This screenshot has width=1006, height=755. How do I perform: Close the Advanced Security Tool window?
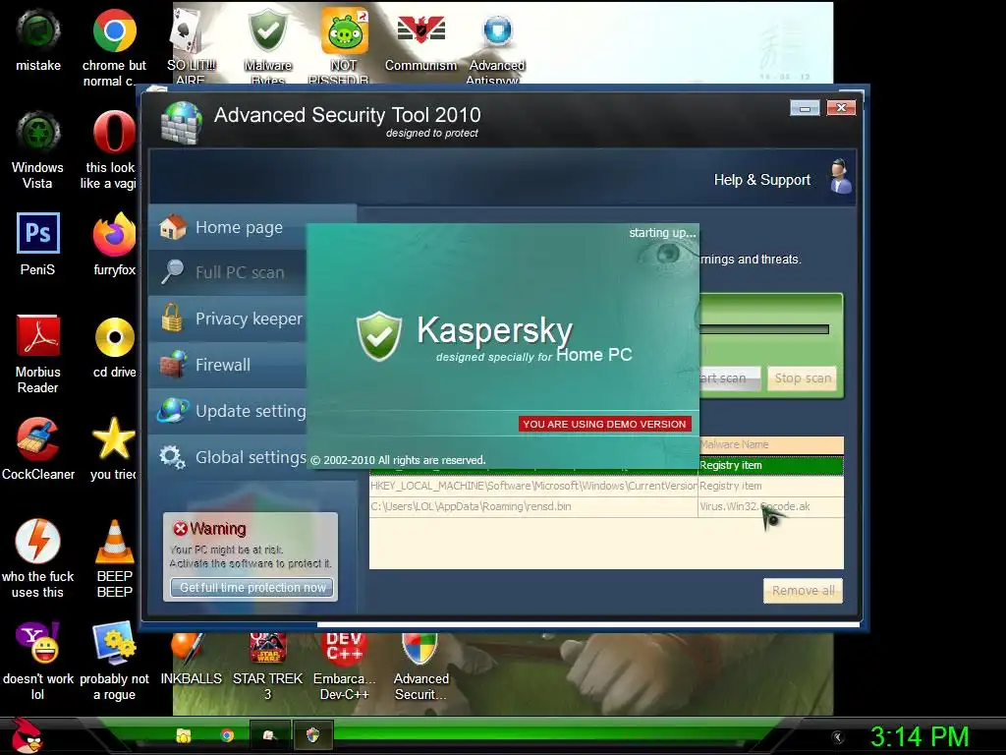coord(841,108)
